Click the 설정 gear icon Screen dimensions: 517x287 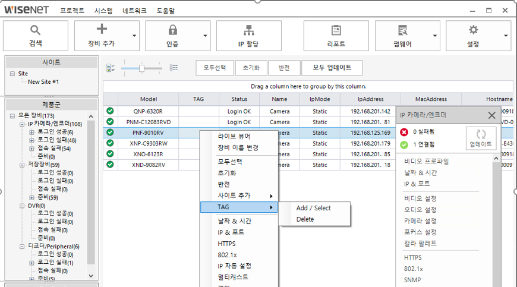[x=473, y=30]
